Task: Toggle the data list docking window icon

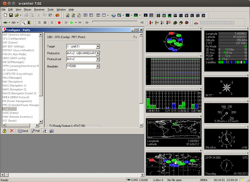Action: point(181,15)
